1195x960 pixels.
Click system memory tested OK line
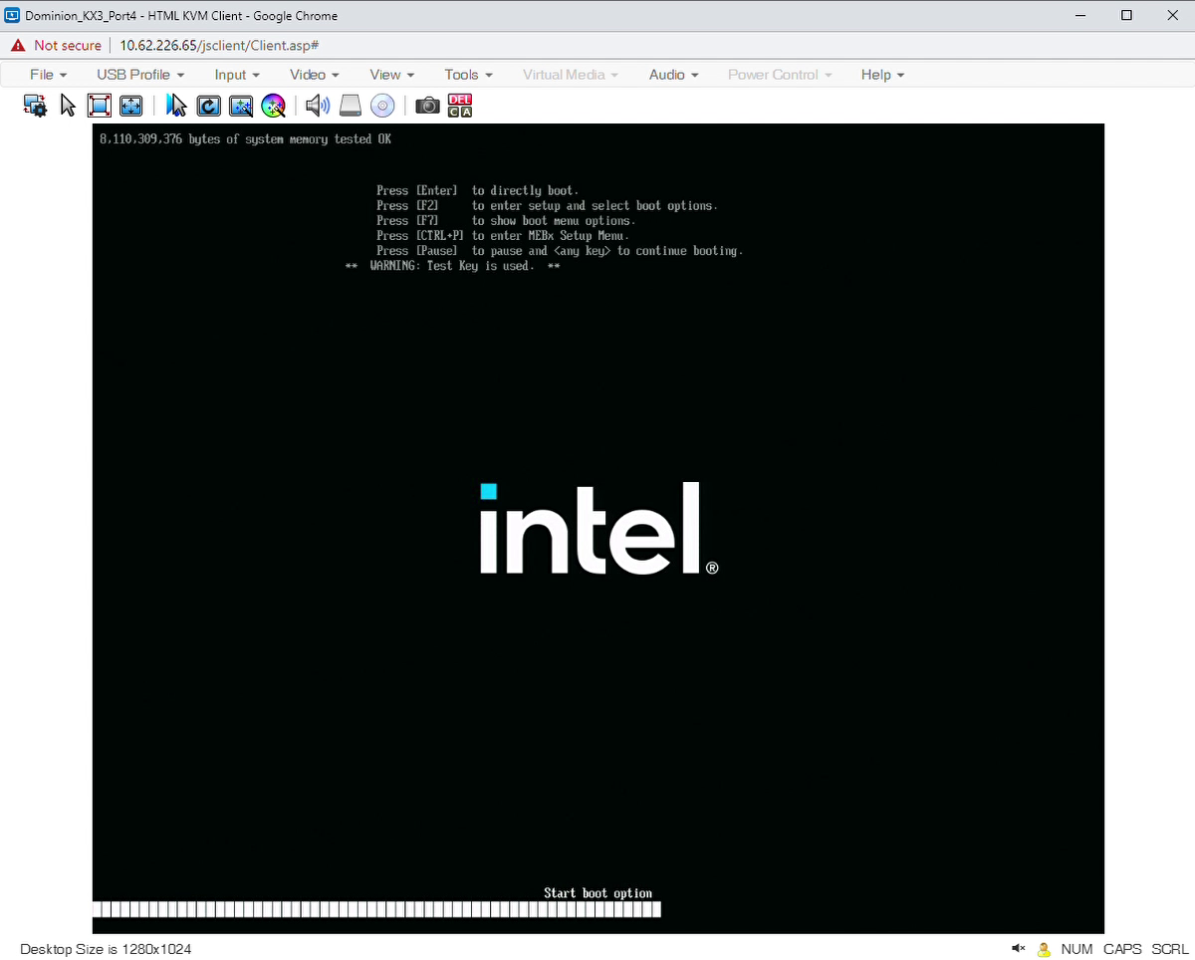pyautogui.click(x=246, y=139)
